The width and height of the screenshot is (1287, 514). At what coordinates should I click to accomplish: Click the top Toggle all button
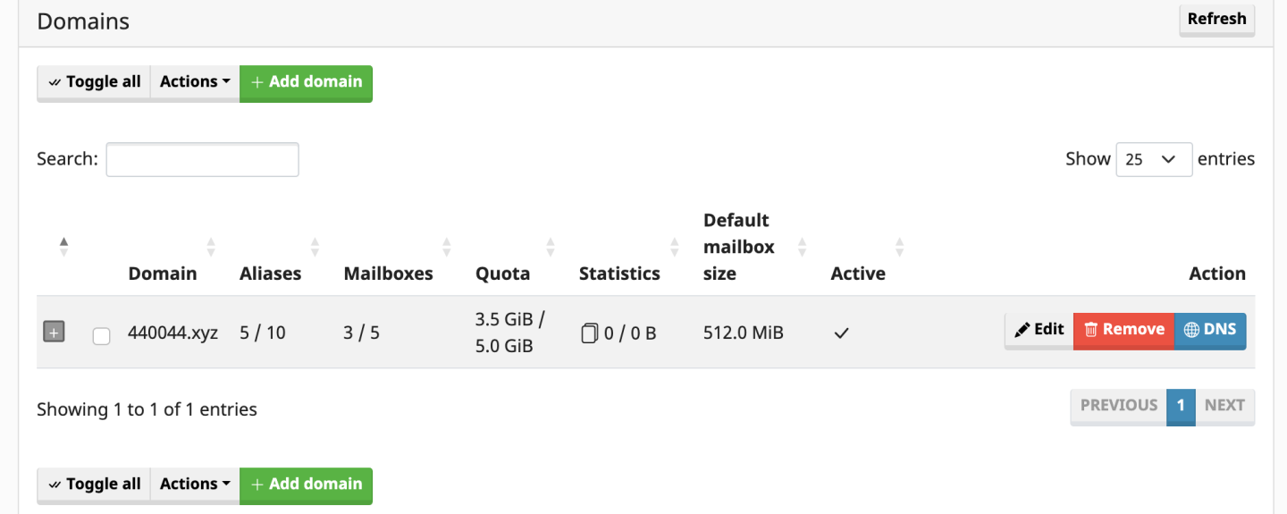click(x=94, y=82)
